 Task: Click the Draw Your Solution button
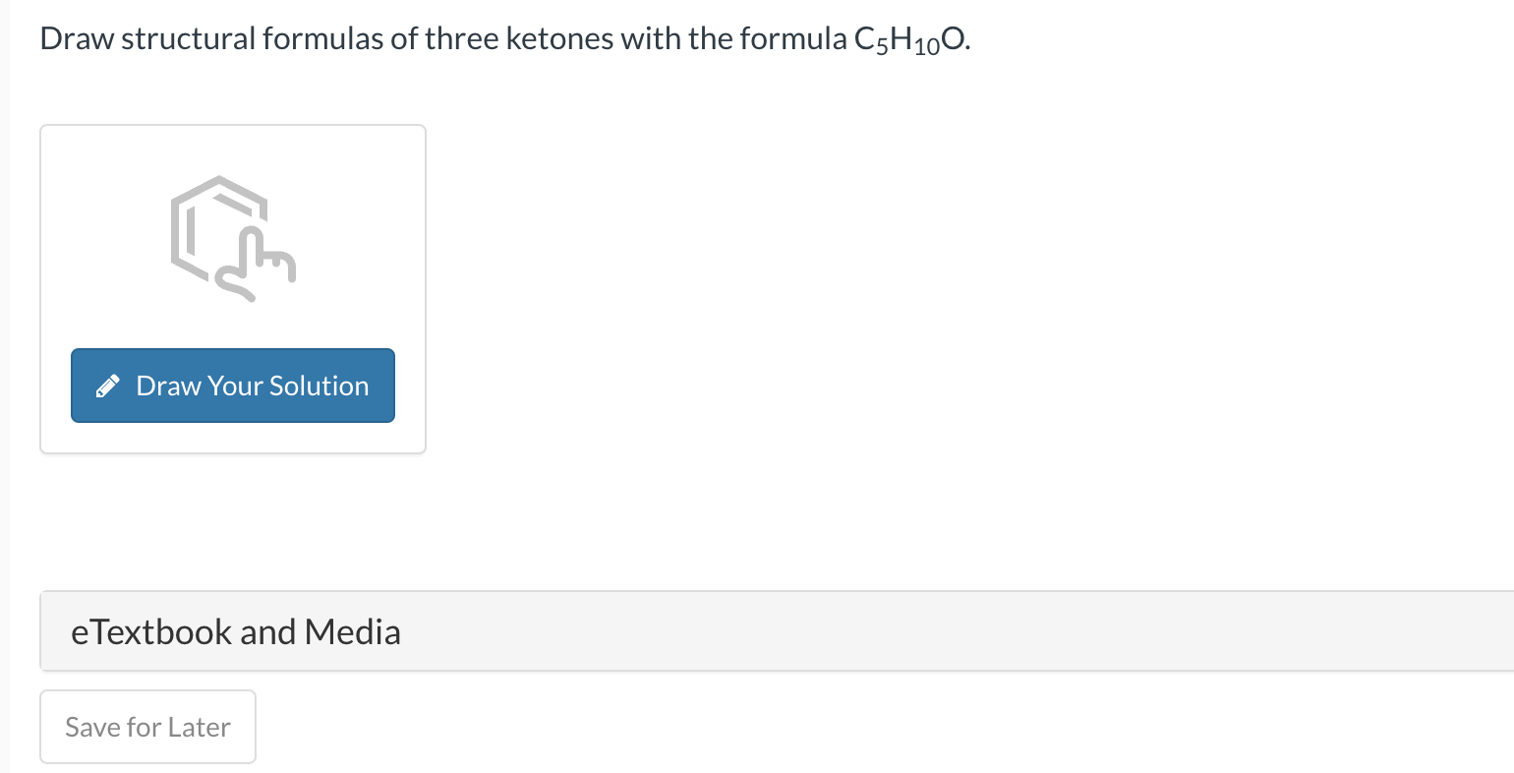[232, 386]
